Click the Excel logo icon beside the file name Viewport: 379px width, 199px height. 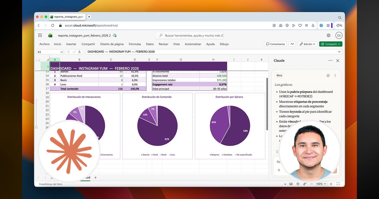(50, 35)
